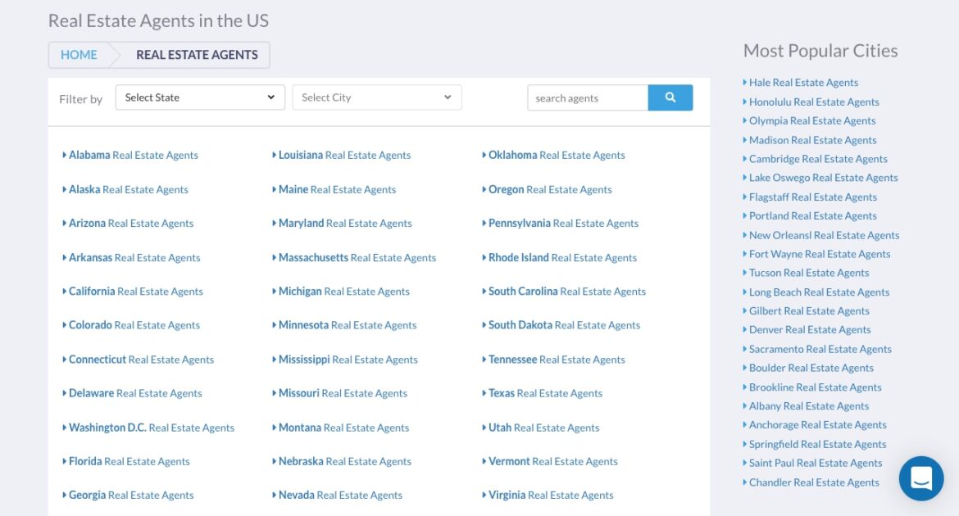Select Fort Wayne Real Estate Agents
This screenshot has height=516, width=959.
(819, 254)
